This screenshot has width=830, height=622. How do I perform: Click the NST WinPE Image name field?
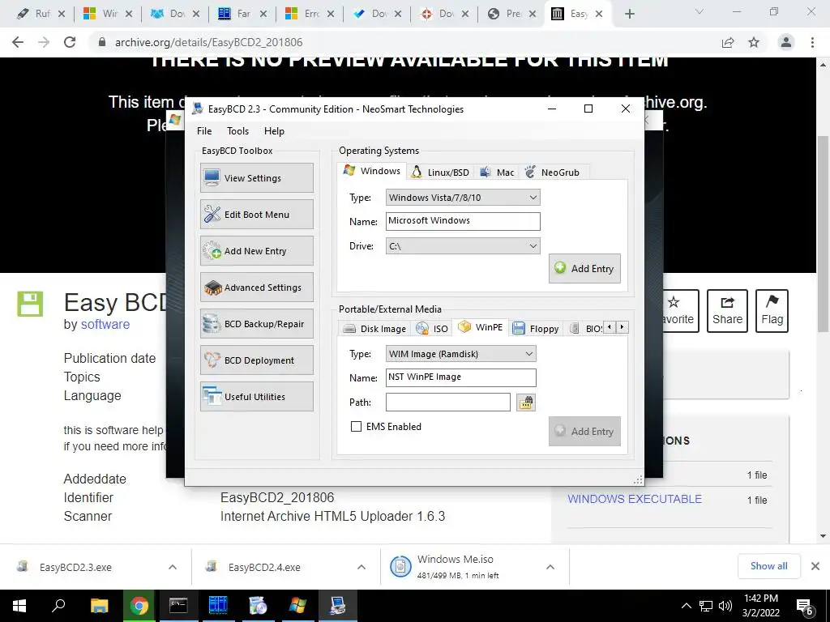point(460,377)
